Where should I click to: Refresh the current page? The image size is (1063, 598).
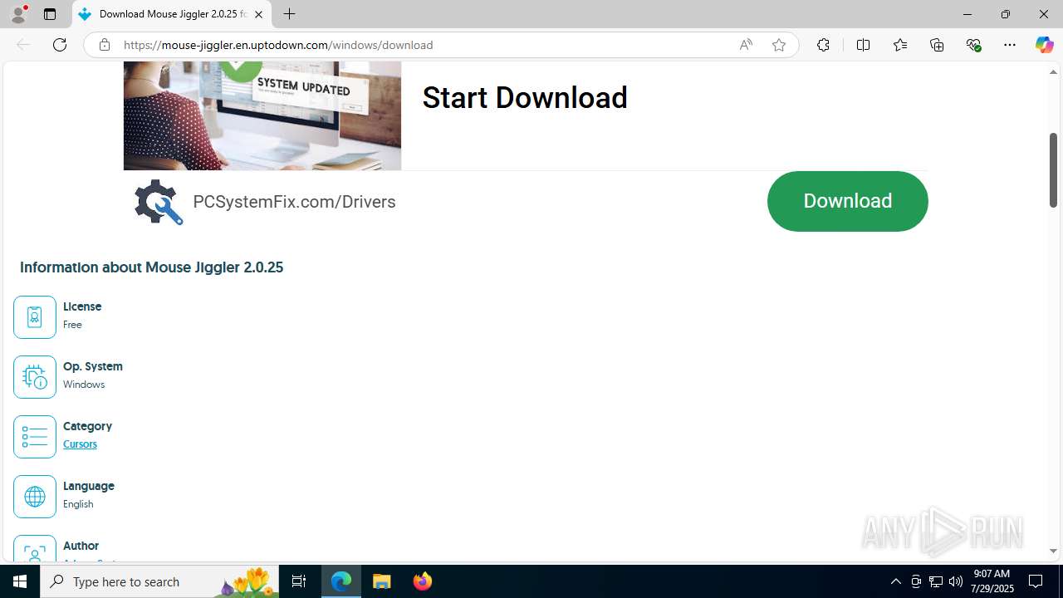pos(60,45)
